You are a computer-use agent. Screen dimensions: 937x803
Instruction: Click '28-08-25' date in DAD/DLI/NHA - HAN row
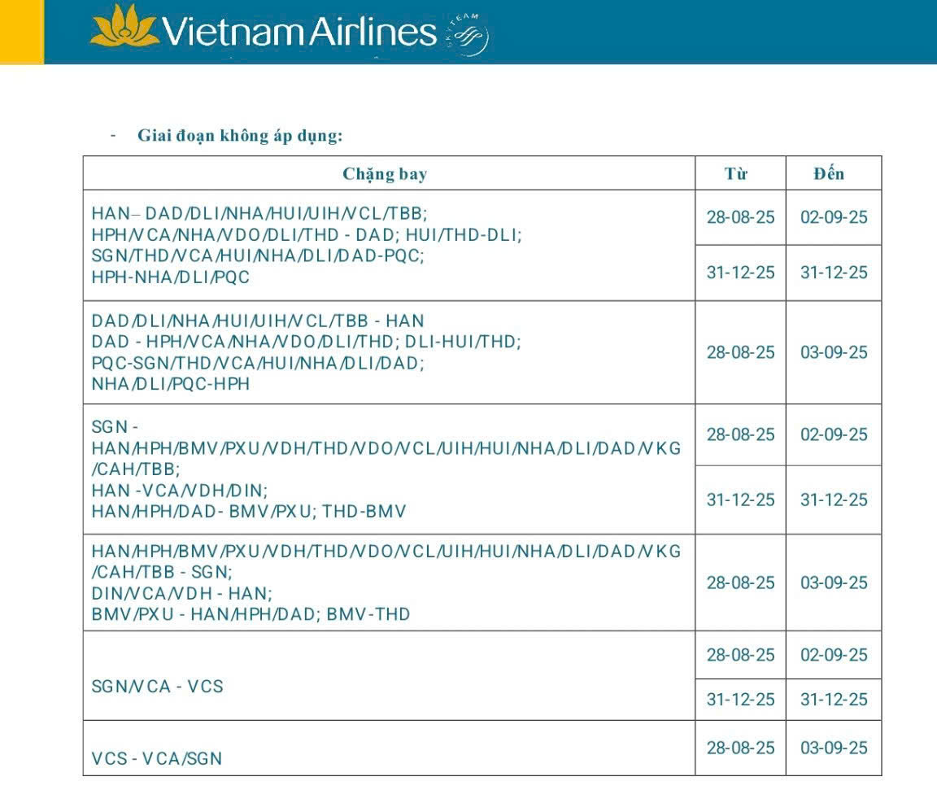pyautogui.click(x=740, y=352)
